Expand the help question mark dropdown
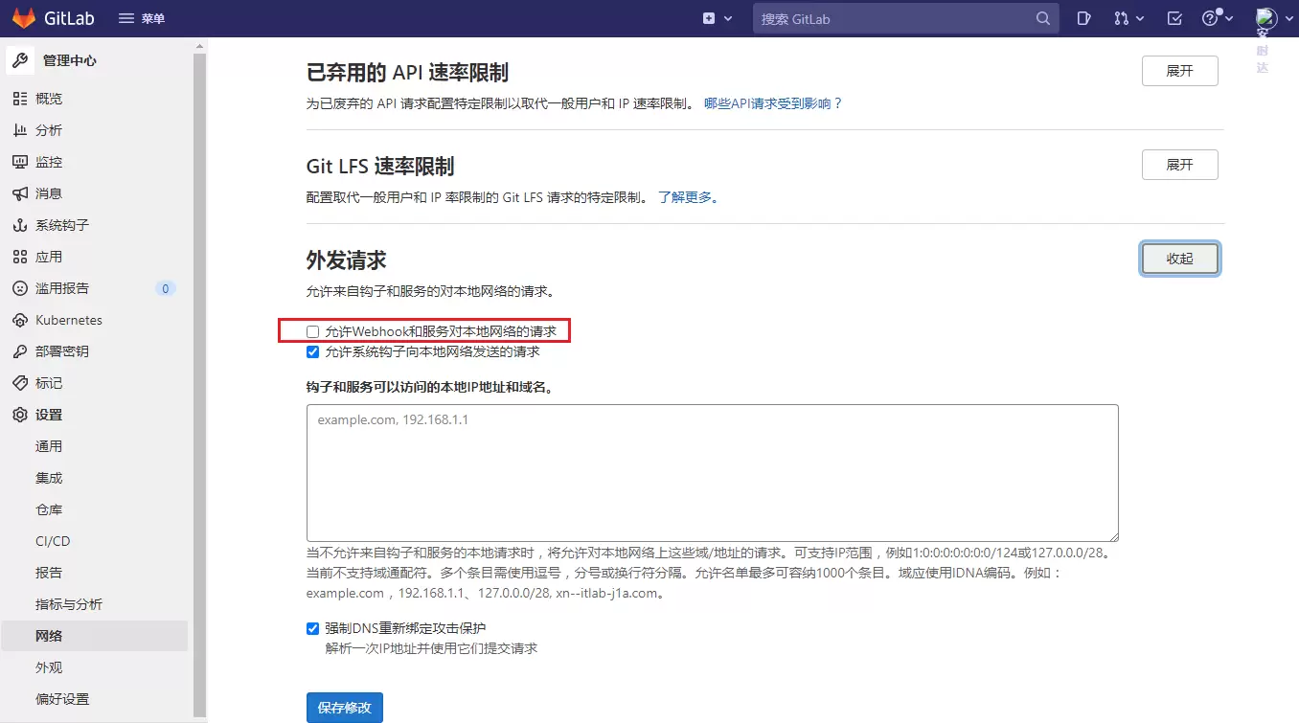Viewport: 1299px width, 723px height. (x=1218, y=18)
